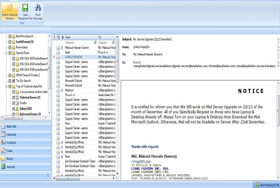280x188 pixels.
Task: Click message body vertical scrollbar thumb
Action: click(278, 110)
